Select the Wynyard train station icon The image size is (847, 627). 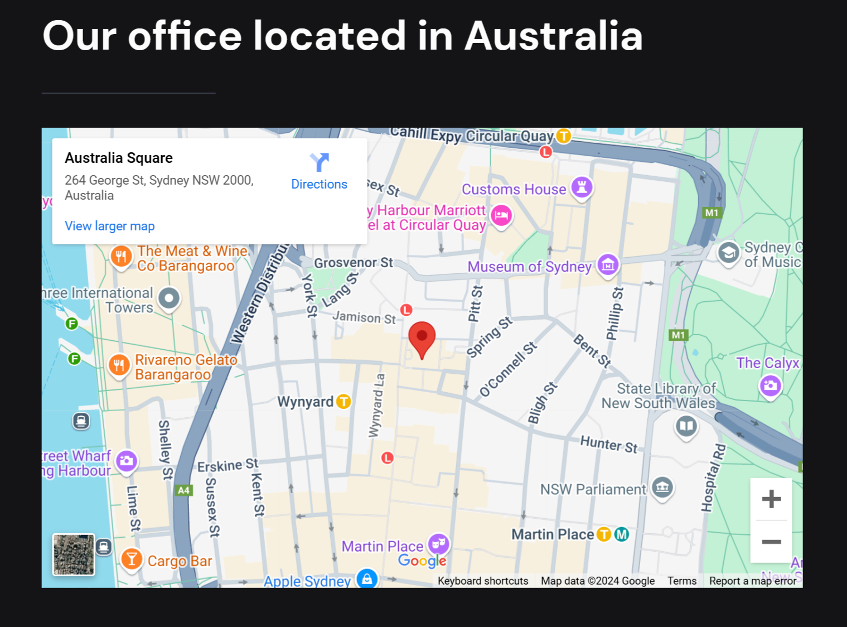click(344, 401)
